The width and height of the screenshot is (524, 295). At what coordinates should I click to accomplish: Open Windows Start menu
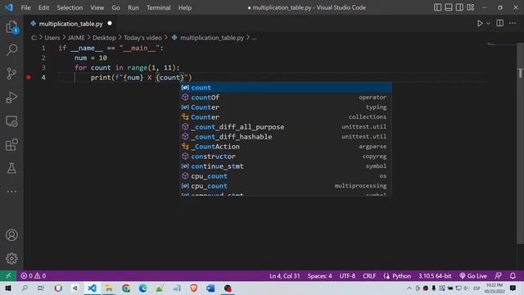[8, 288]
